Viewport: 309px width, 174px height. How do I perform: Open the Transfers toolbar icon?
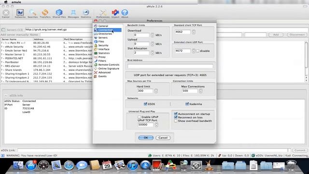45,14
